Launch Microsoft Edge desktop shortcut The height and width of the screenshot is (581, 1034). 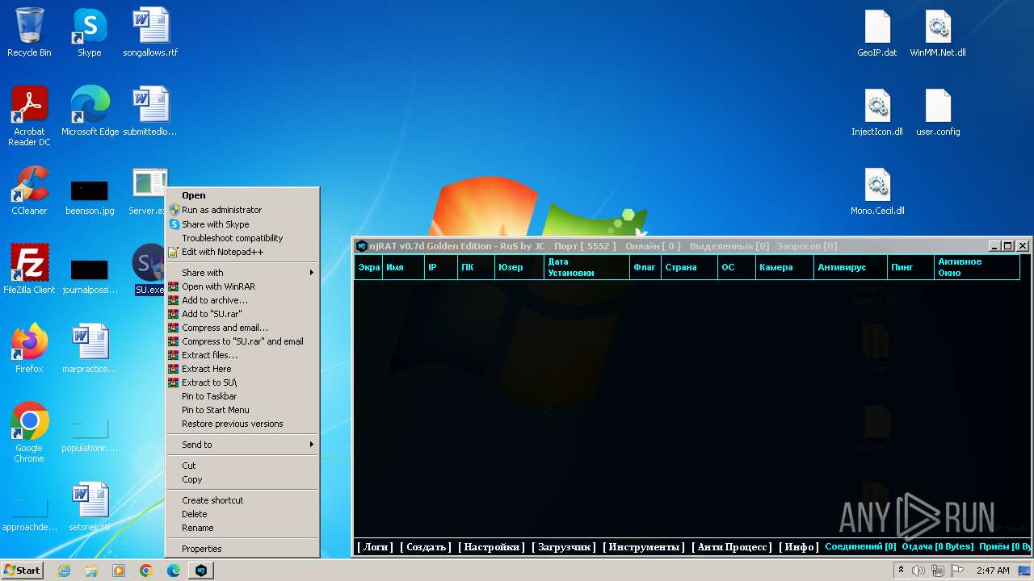pos(90,111)
